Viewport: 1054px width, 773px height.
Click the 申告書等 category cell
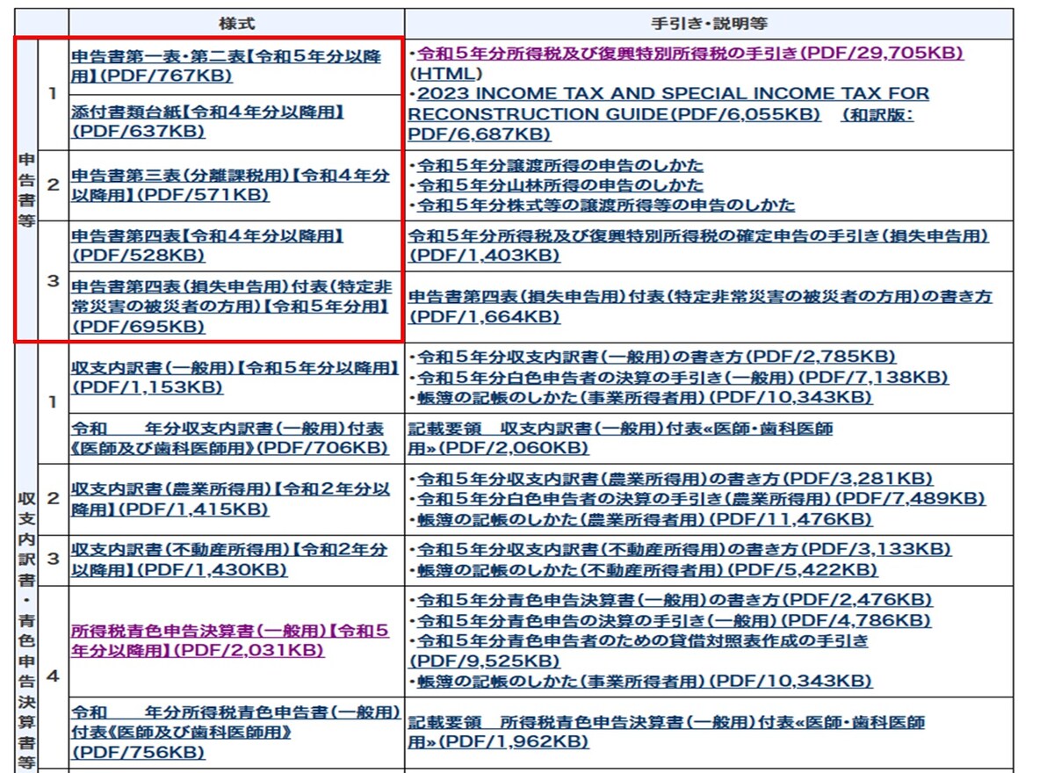point(26,190)
